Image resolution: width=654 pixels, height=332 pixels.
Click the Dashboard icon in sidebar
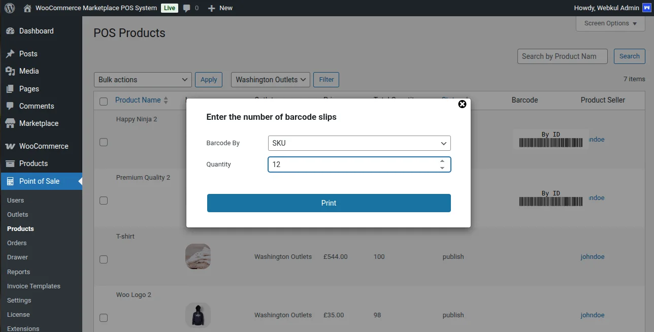(11, 31)
